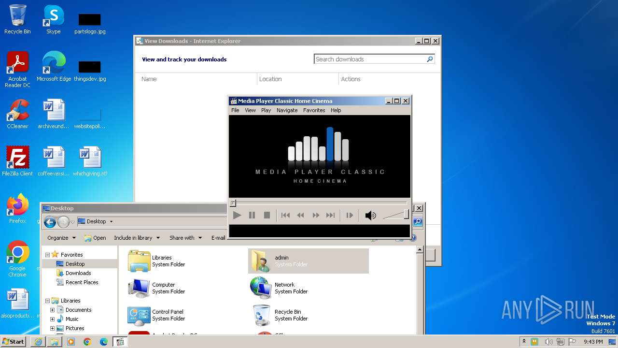Viewport: 618px width, 348px height.
Task: Open the Play menu in Media Player Classic
Action: (266, 110)
